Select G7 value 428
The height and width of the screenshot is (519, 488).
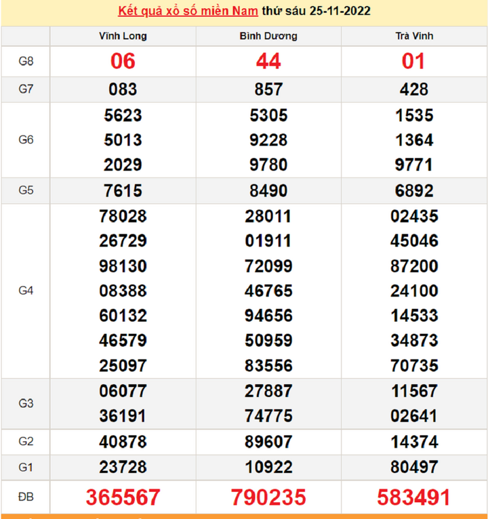(x=414, y=89)
